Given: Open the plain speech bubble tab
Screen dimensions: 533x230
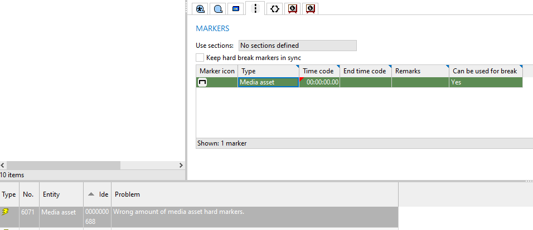Looking at the screenshot, I should coord(218,8).
